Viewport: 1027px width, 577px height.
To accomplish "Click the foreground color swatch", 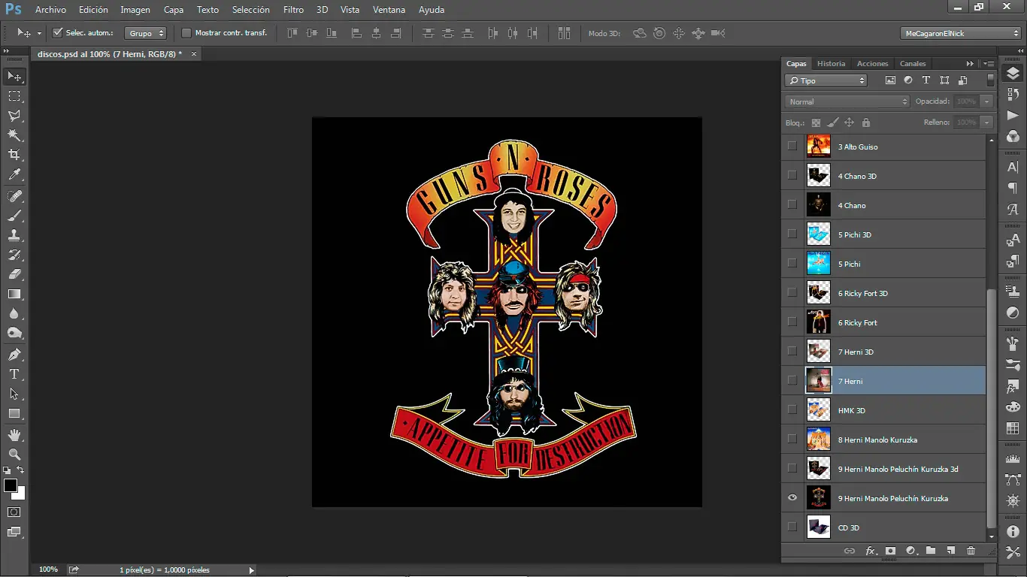I will [11, 485].
